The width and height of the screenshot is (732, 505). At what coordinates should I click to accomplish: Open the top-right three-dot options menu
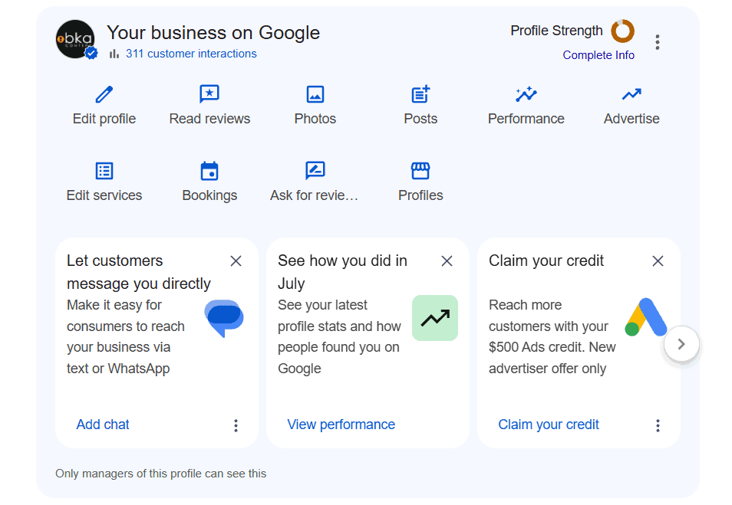click(658, 42)
